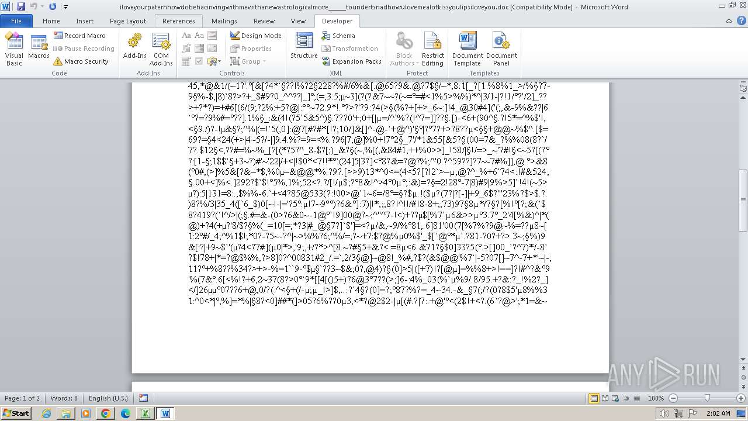Click the 100% zoom level
The image size is (748, 421).
click(x=656, y=398)
